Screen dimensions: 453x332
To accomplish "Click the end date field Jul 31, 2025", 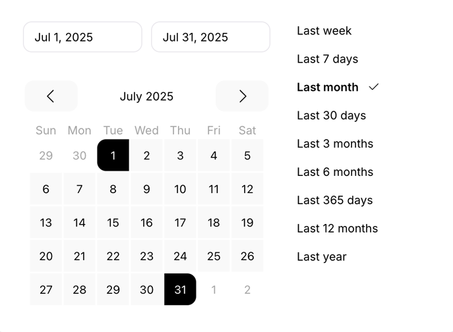I will (210, 37).
